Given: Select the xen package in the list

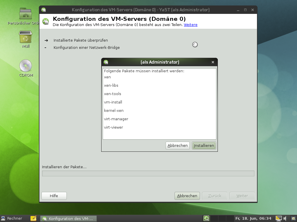Looking at the screenshot, I should 107,77.
